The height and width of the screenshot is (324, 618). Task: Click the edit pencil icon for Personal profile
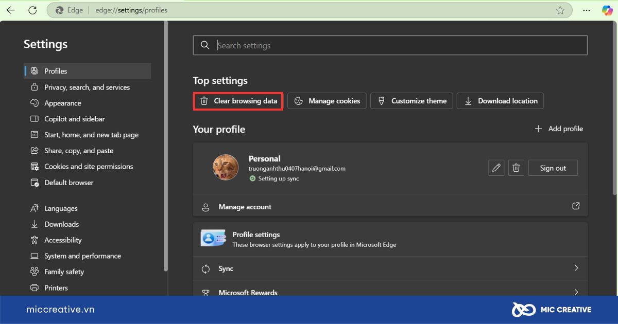point(496,168)
